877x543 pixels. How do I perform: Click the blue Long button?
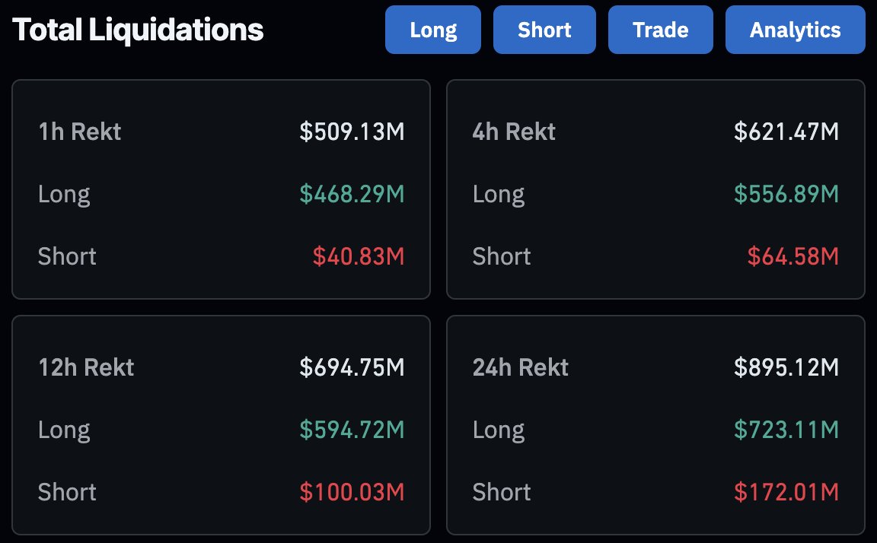[x=432, y=30]
